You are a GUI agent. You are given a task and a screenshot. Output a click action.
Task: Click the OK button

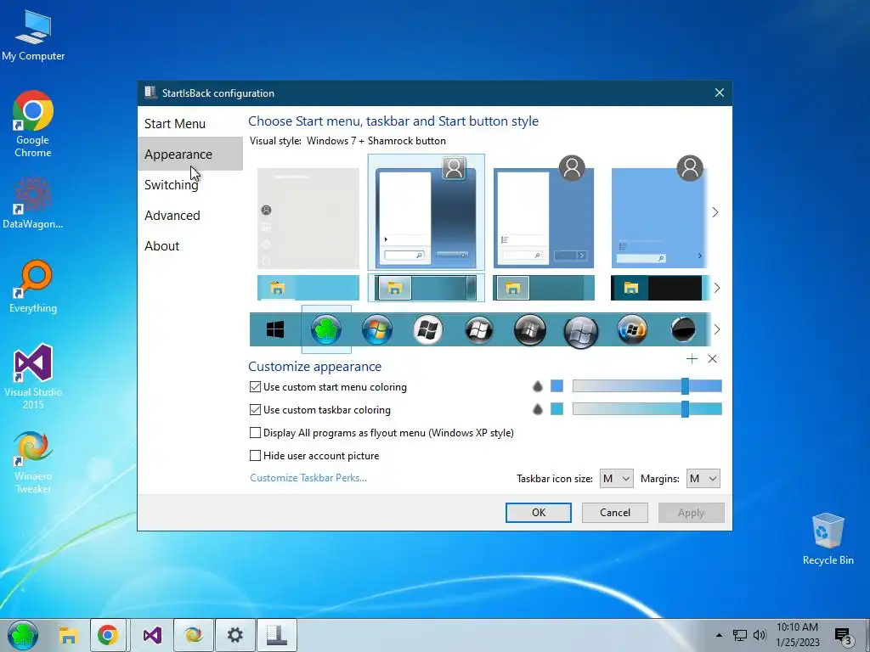tap(538, 513)
